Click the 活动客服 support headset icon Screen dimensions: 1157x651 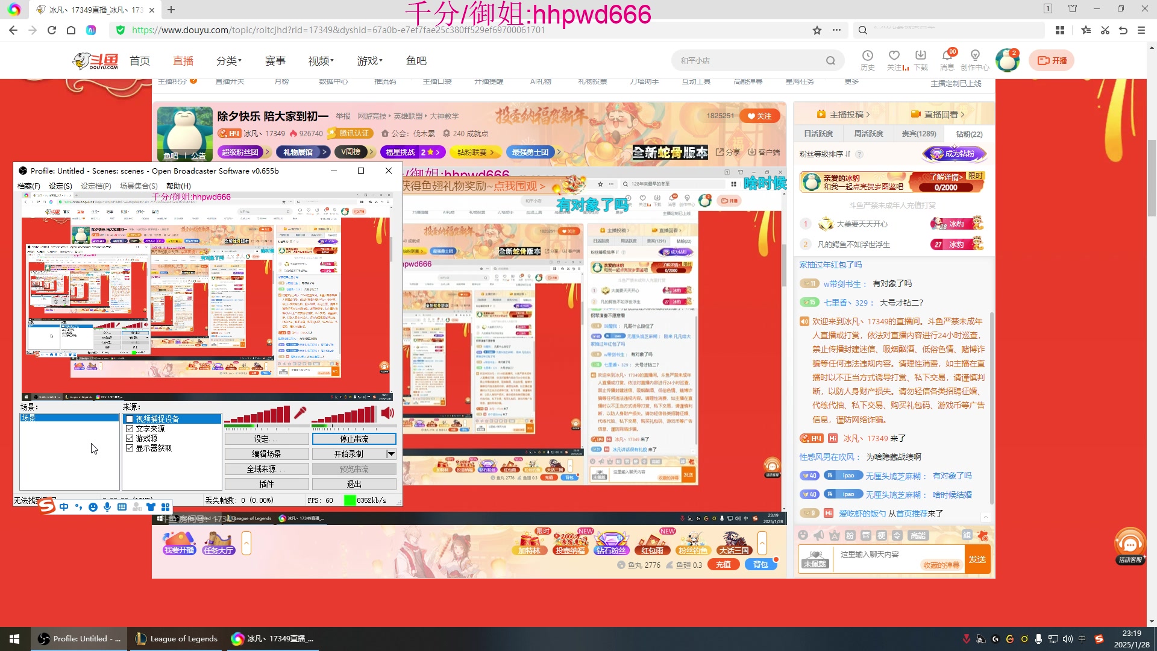(x=1130, y=547)
